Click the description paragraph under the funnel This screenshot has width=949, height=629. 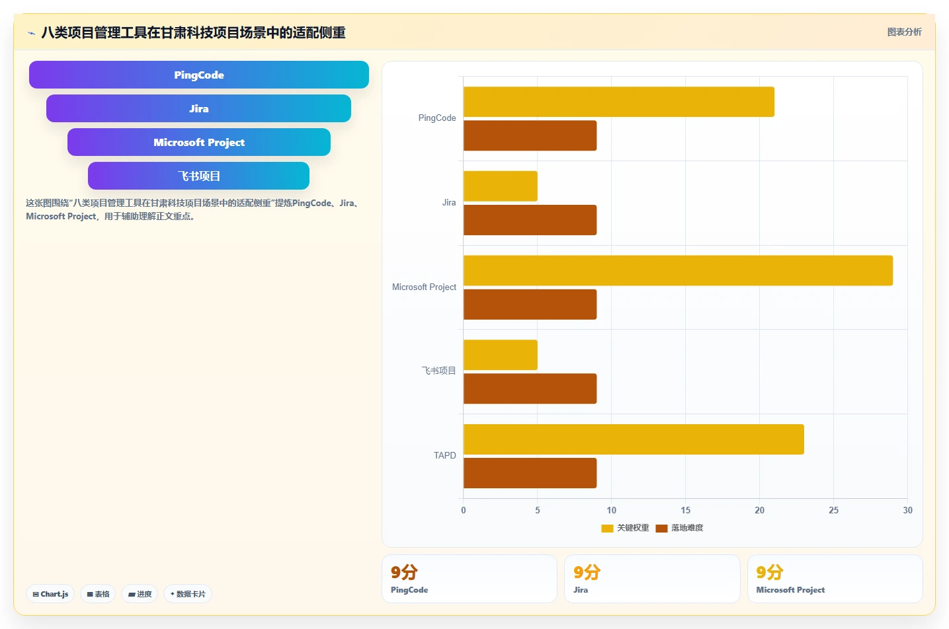(194, 209)
